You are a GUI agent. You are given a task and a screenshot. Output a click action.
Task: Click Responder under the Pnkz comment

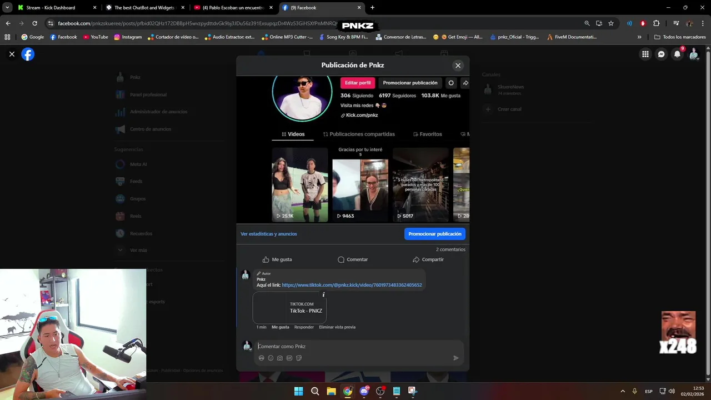point(304,327)
